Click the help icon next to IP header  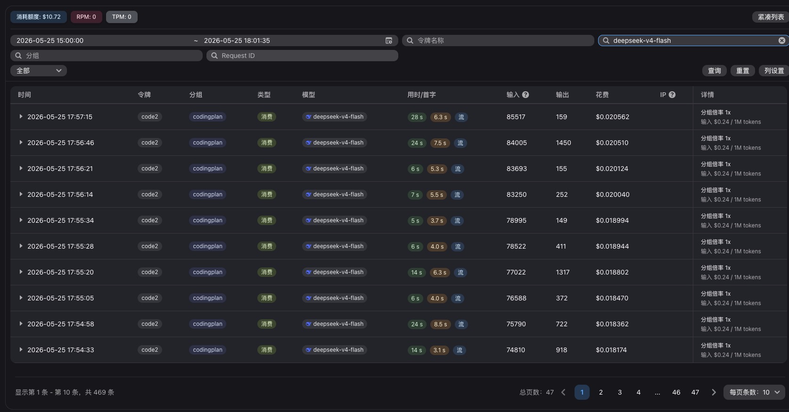pyautogui.click(x=672, y=95)
